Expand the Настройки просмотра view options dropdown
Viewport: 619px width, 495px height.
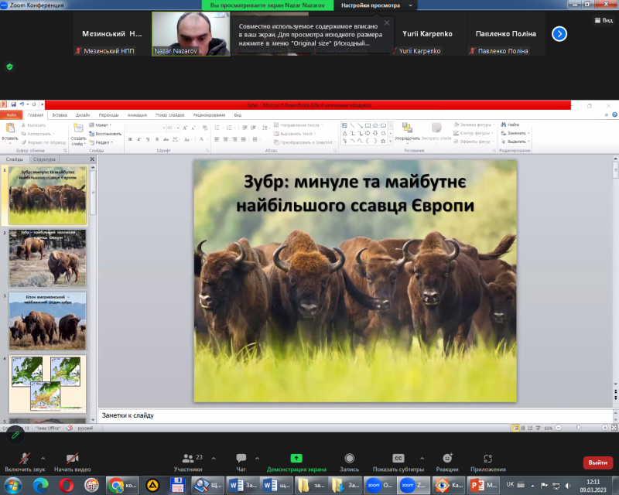376,5
